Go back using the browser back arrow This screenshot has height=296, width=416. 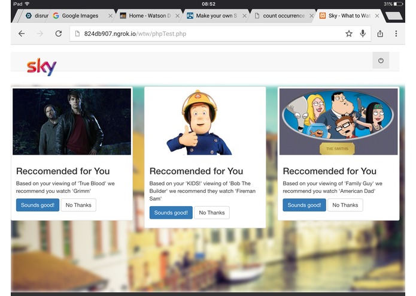[x=22, y=34]
